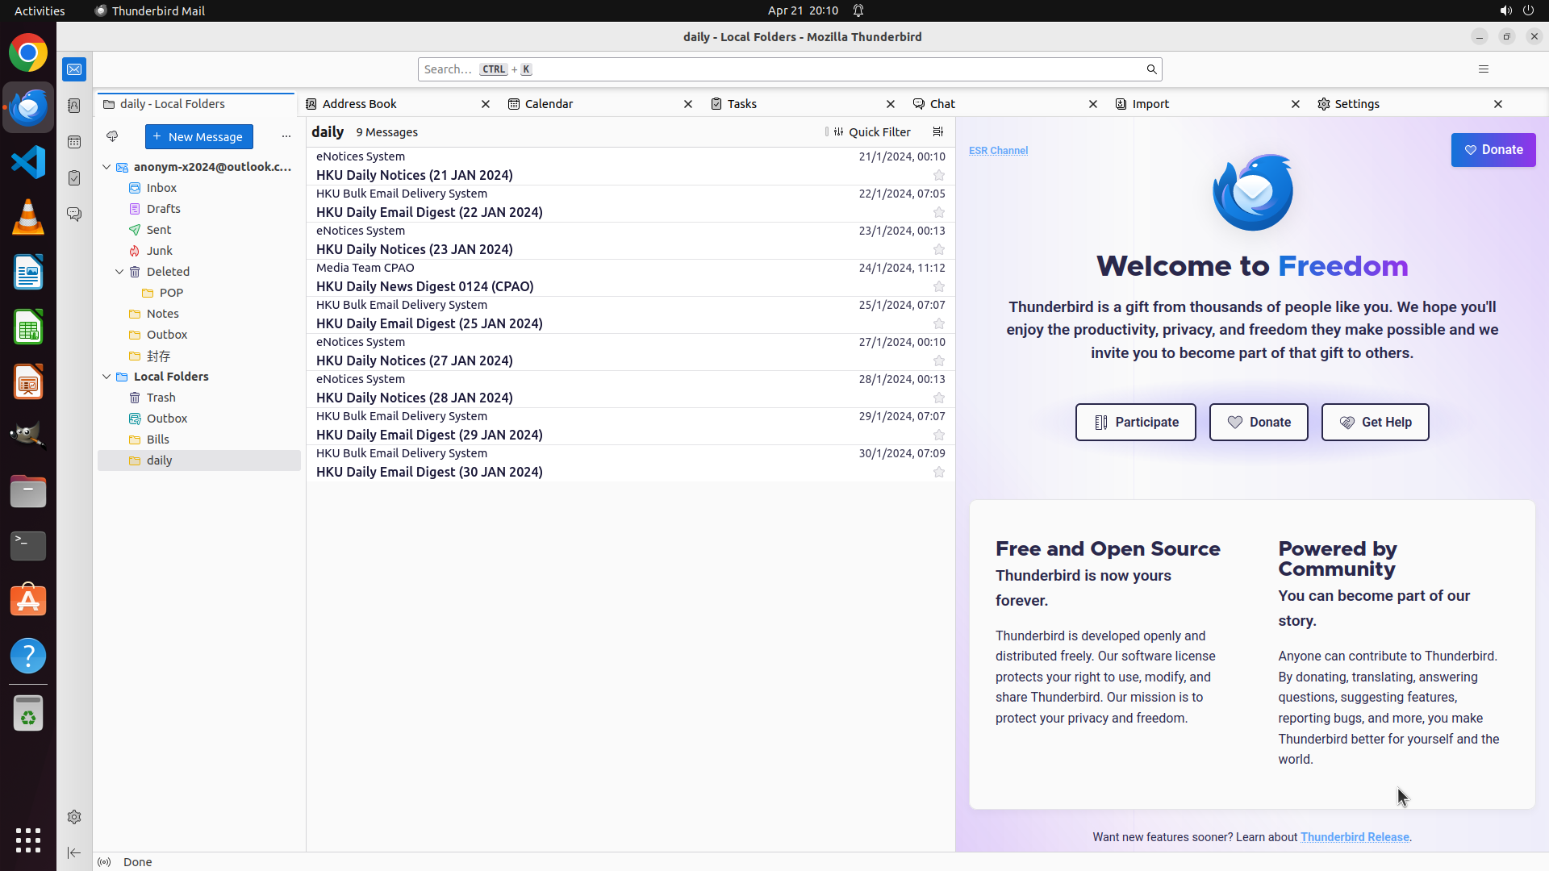Toggle the Quick Filter bar

click(872, 132)
